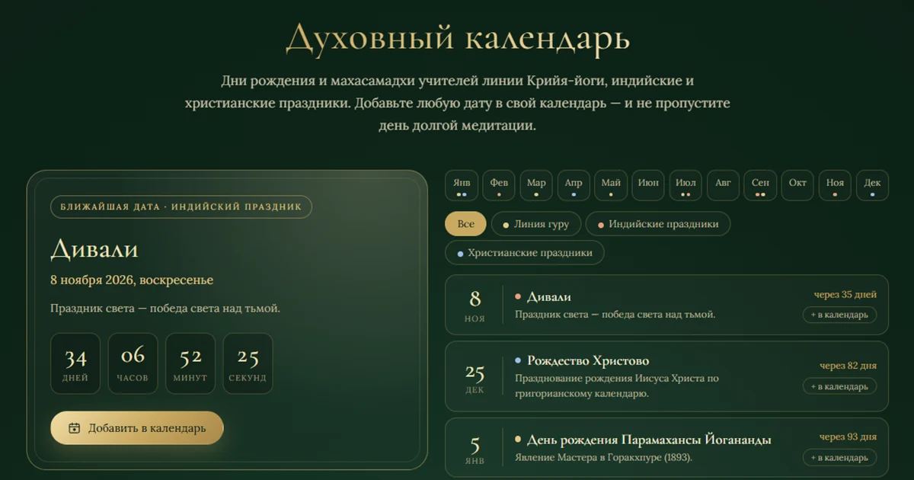Select the Апр month chip
914x480 pixels.
[574, 185]
